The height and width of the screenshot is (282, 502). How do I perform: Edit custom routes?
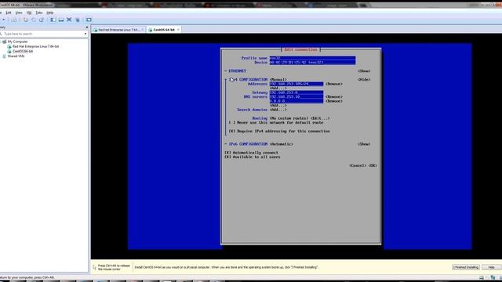point(320,118)
